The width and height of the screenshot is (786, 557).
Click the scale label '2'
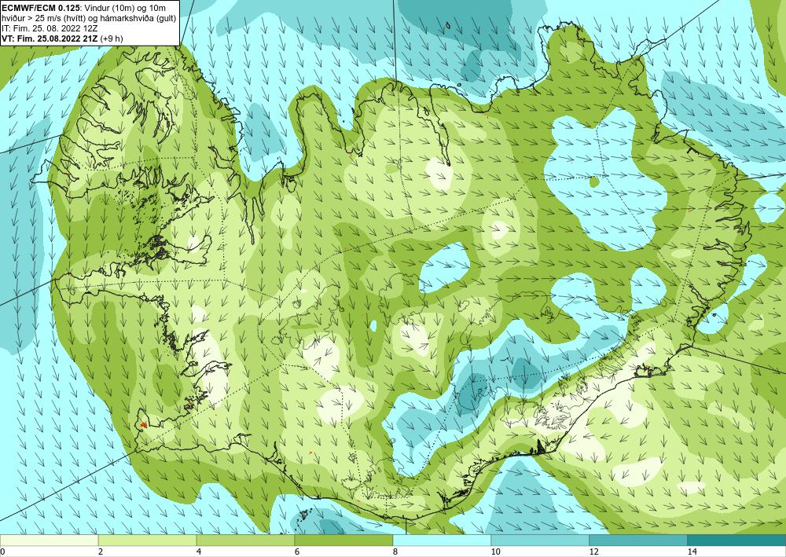(101, 552)
